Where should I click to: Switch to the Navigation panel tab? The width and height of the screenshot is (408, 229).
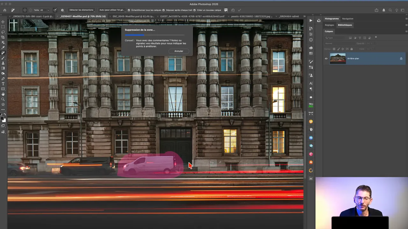click(x=347, y=19)
